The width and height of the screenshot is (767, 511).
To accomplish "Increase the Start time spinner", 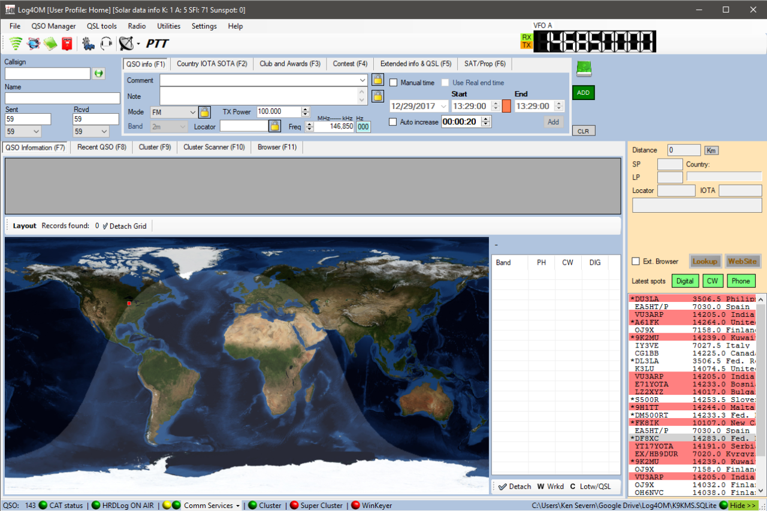I will (x=496, y=103).
